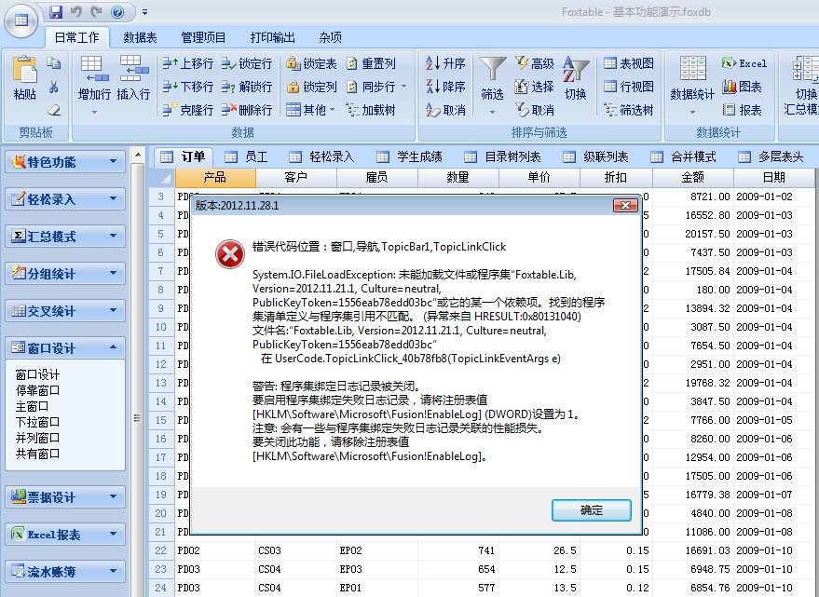This screenshot has width=819, height=597.
Task: Open the quick access toolbar customize dropdown
Action: (144, 12)
